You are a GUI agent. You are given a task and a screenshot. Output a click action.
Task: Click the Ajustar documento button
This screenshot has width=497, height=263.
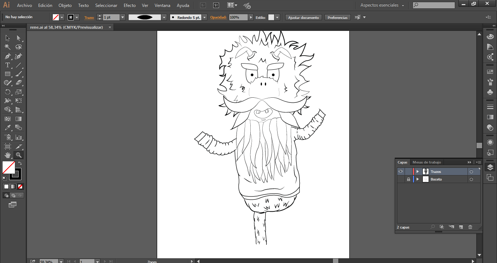(x=304, y=17)
